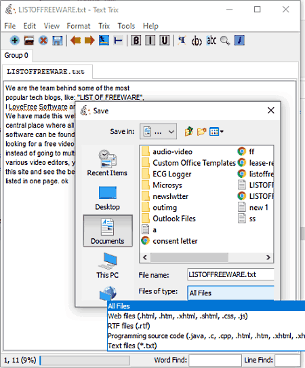Apply italic with the I icon
Image resolution: width=305 pixels, height=368 pixels.
[x=150, y=41]
